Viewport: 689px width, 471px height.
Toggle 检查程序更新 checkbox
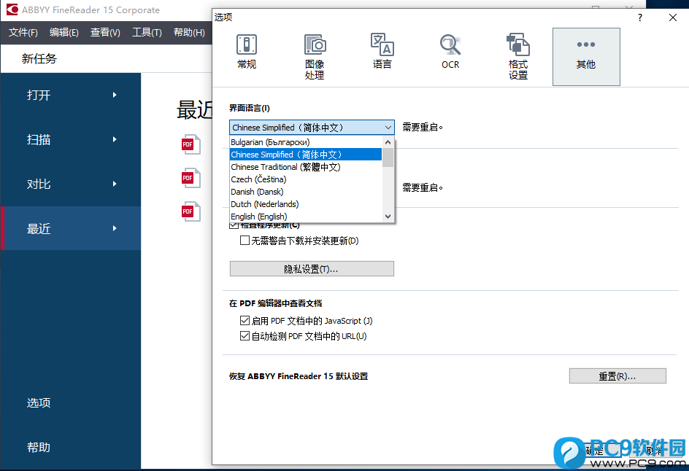(x=234, y=225)
